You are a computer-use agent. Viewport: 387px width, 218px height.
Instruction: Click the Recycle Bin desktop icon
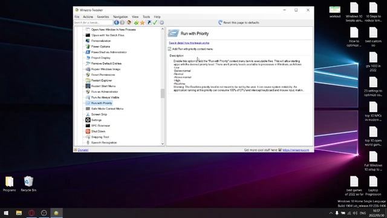point(28,184)
